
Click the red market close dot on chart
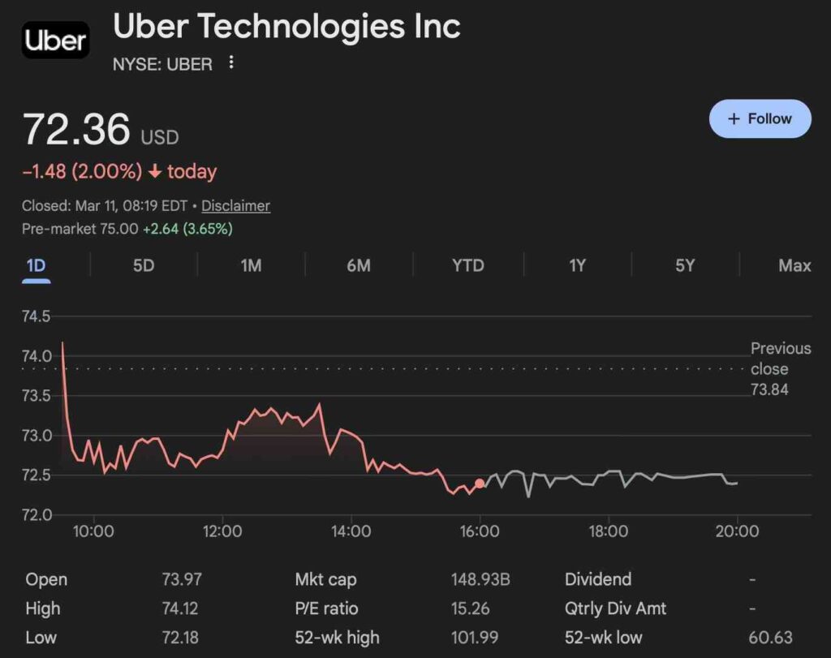click(x=480, y=484)
